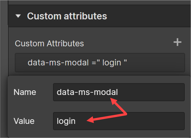Collapse the Custom attributes section triangle
Viewport: 191px width, 138px height.
18,16
